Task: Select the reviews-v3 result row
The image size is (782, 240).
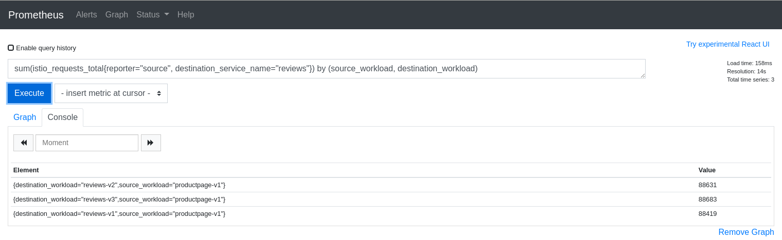Action: click(119, 199)
